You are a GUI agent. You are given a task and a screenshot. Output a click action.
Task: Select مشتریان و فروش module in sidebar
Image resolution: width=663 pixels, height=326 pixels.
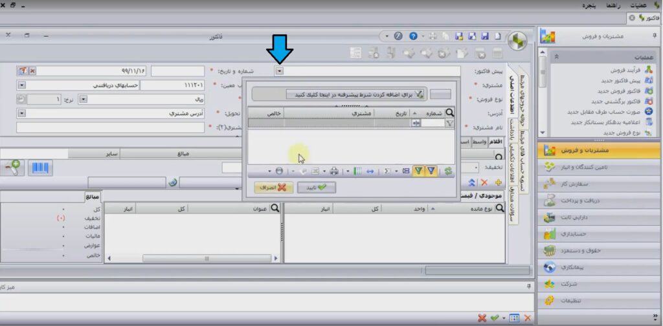tap(599, 150)
